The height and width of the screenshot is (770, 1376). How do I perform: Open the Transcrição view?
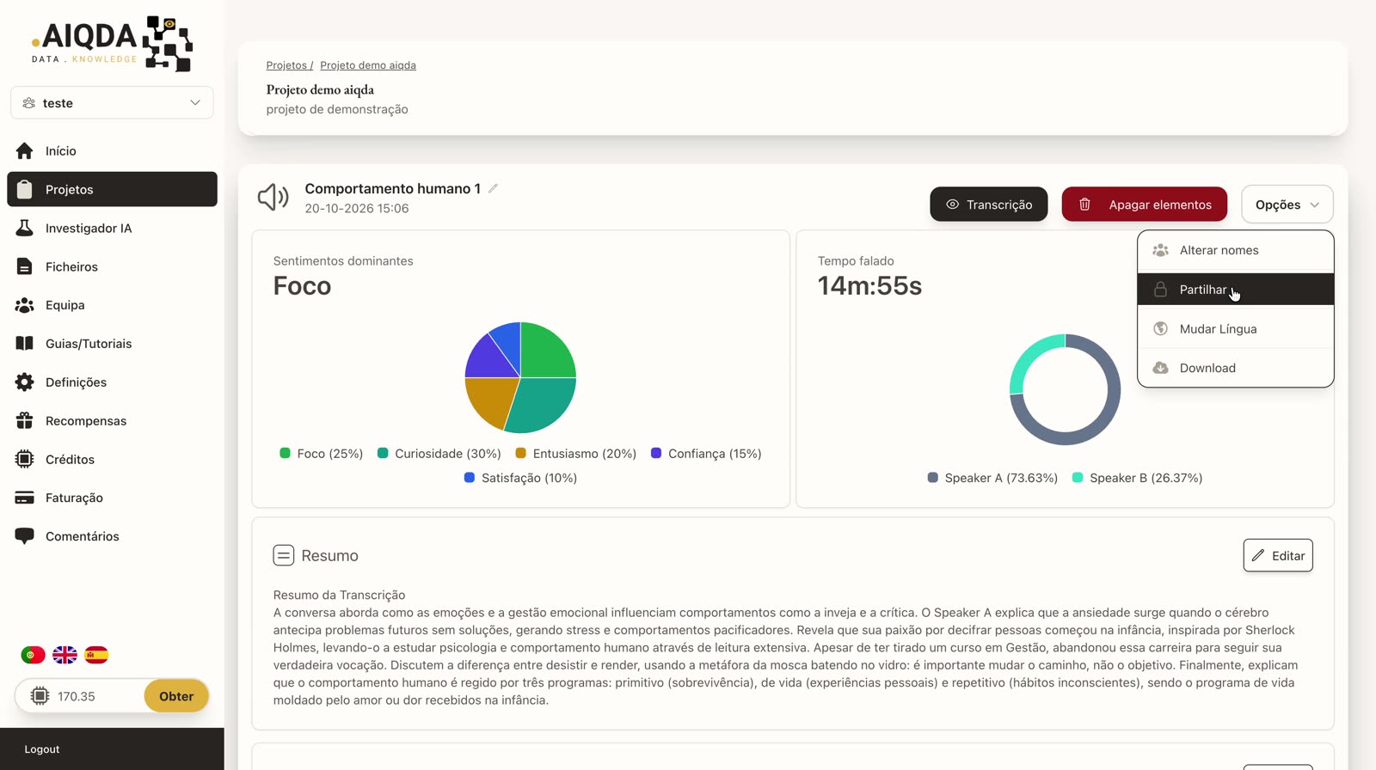[x=989, y=205]
